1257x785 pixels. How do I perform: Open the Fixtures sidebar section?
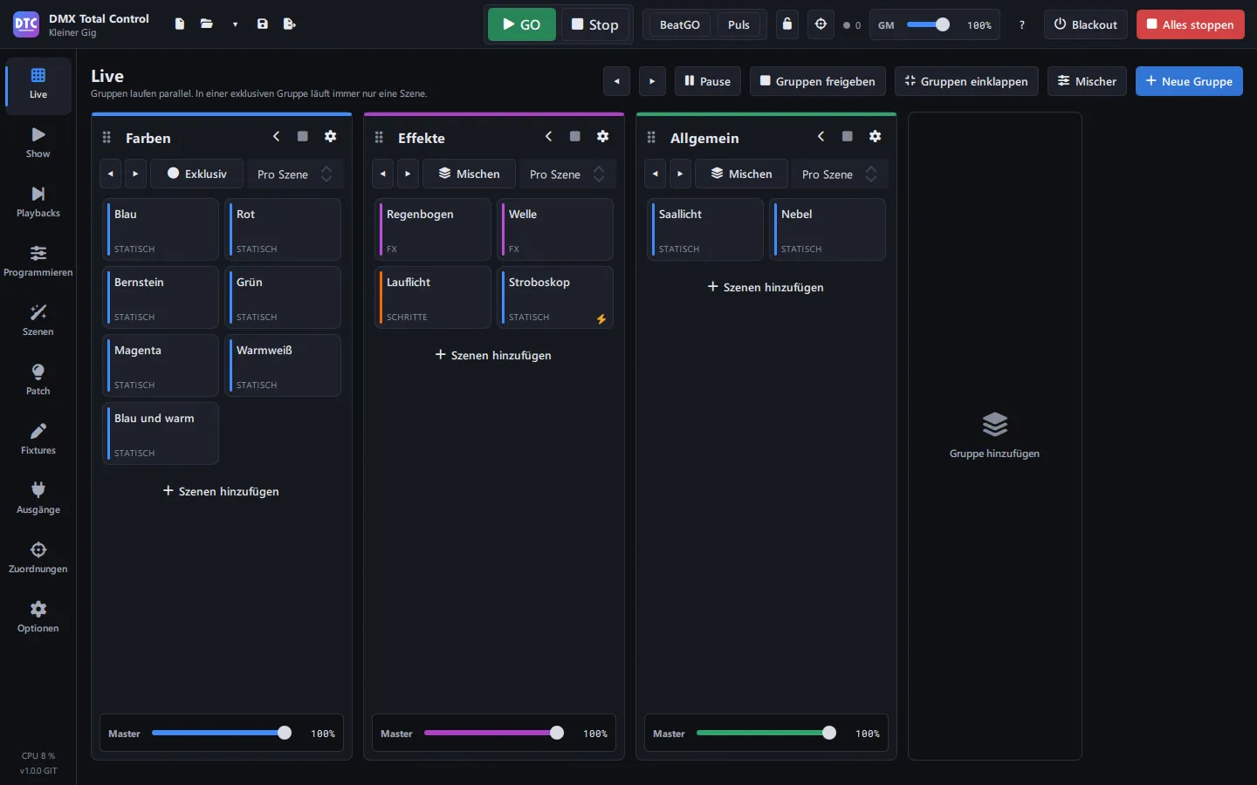tap(38, 440)
